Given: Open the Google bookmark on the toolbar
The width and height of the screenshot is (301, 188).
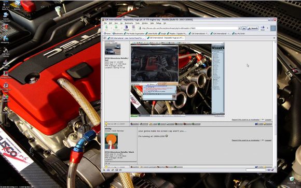Looking at the screenshot, I should point(162,33).
